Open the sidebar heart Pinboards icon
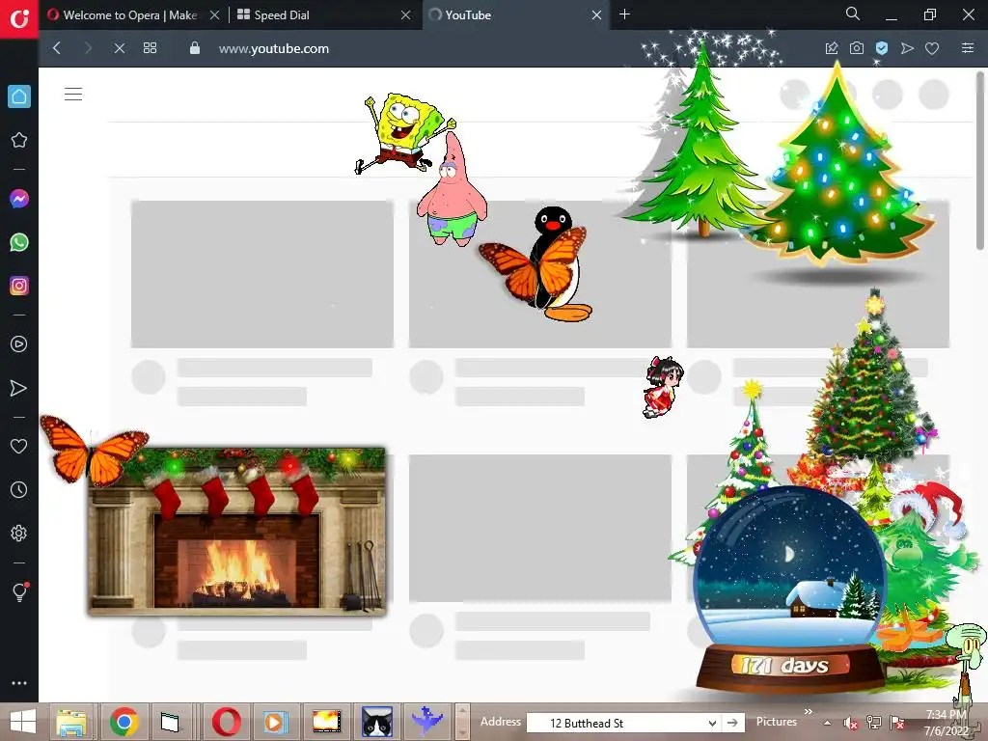The height and width of the screenshot is (741, 988). coord(19,446)
